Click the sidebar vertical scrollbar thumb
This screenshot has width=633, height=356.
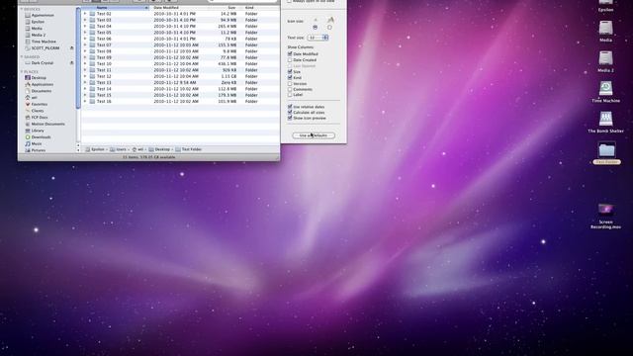[78, 57]
